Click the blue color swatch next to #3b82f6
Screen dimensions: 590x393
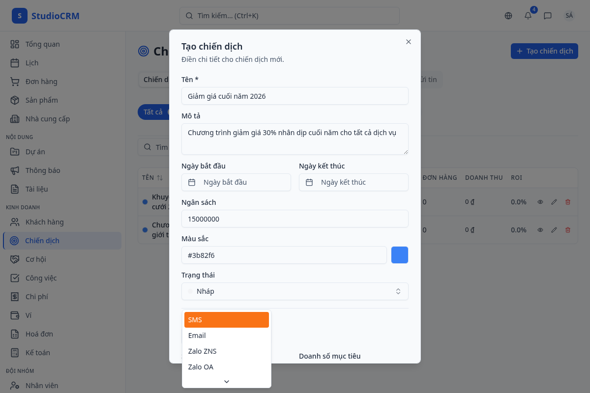pyautogui.click(x=399, y=255)
